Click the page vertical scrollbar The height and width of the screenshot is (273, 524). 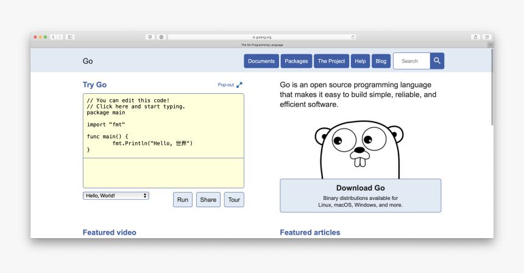[x=492, y=87]
